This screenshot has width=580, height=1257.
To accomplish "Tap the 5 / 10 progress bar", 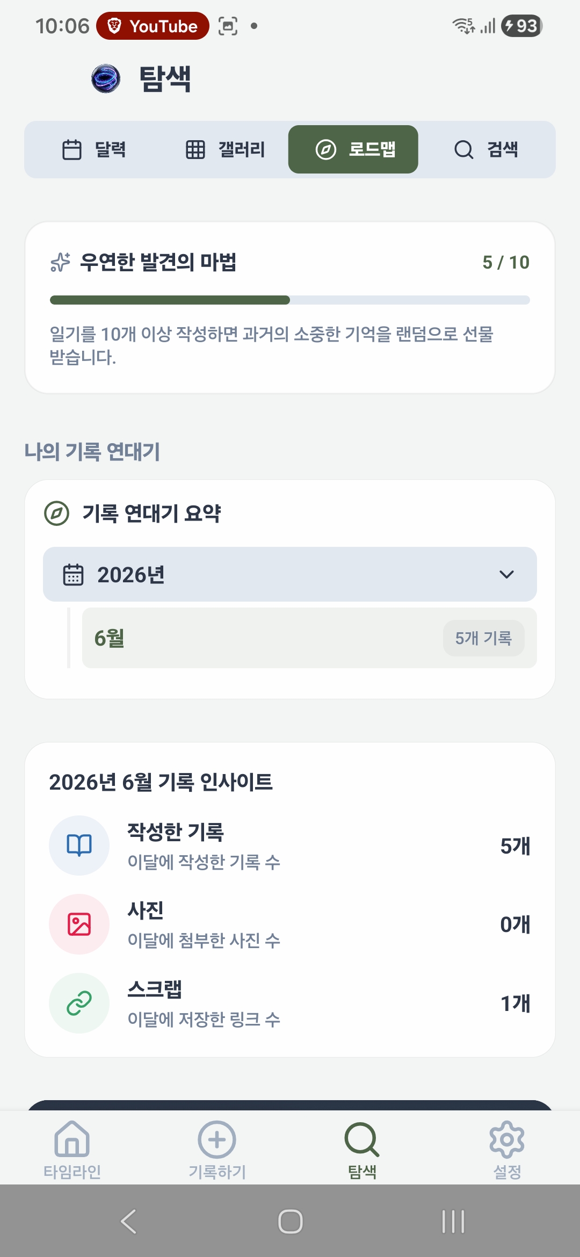I will [x=290, y=300].
